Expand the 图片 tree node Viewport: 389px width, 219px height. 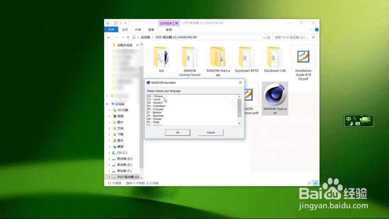109,122
